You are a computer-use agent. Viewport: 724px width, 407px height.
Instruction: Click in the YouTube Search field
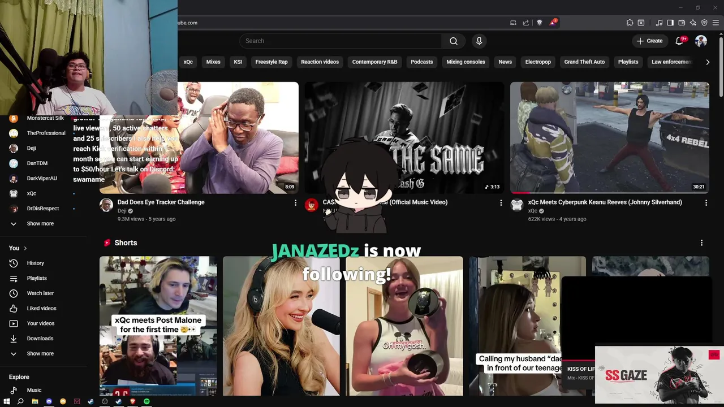[x=341, y=41]
